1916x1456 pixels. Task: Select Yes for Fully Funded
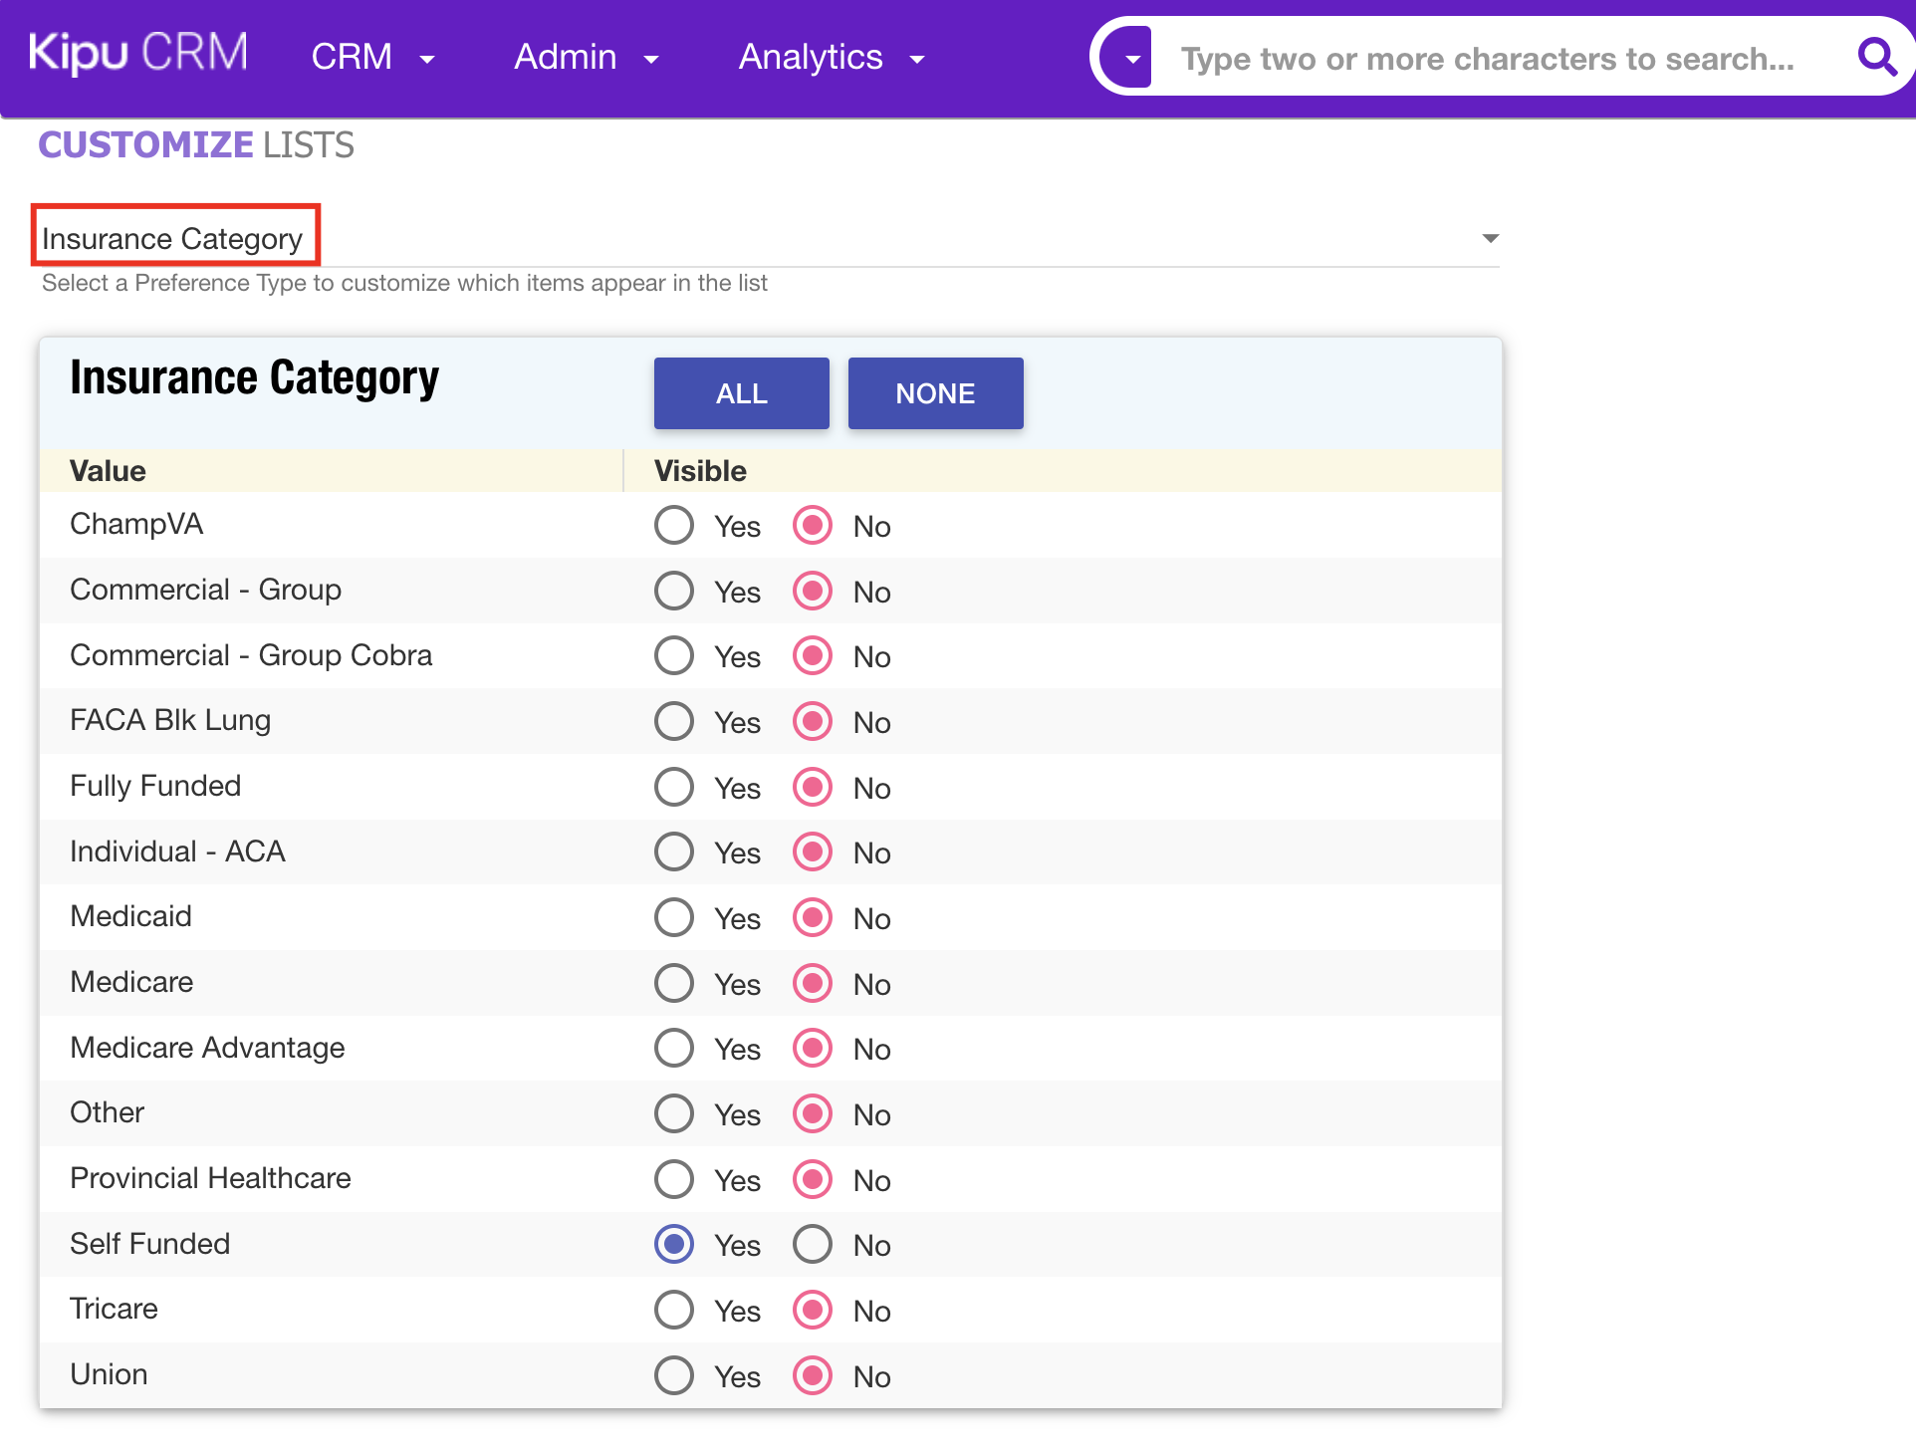coord(674,787)
